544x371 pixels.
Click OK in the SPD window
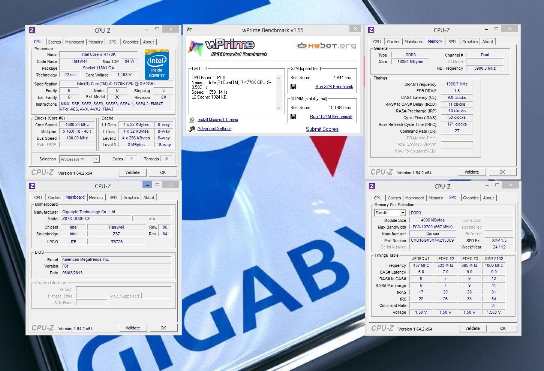[503, 328]
